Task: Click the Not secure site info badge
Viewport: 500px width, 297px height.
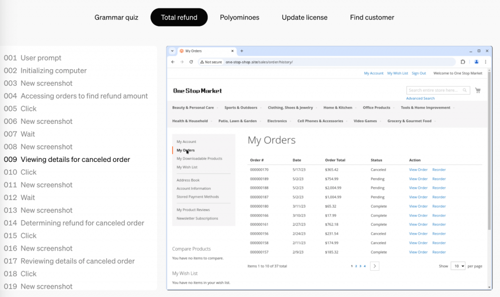Action: click(x=211, y=62)
